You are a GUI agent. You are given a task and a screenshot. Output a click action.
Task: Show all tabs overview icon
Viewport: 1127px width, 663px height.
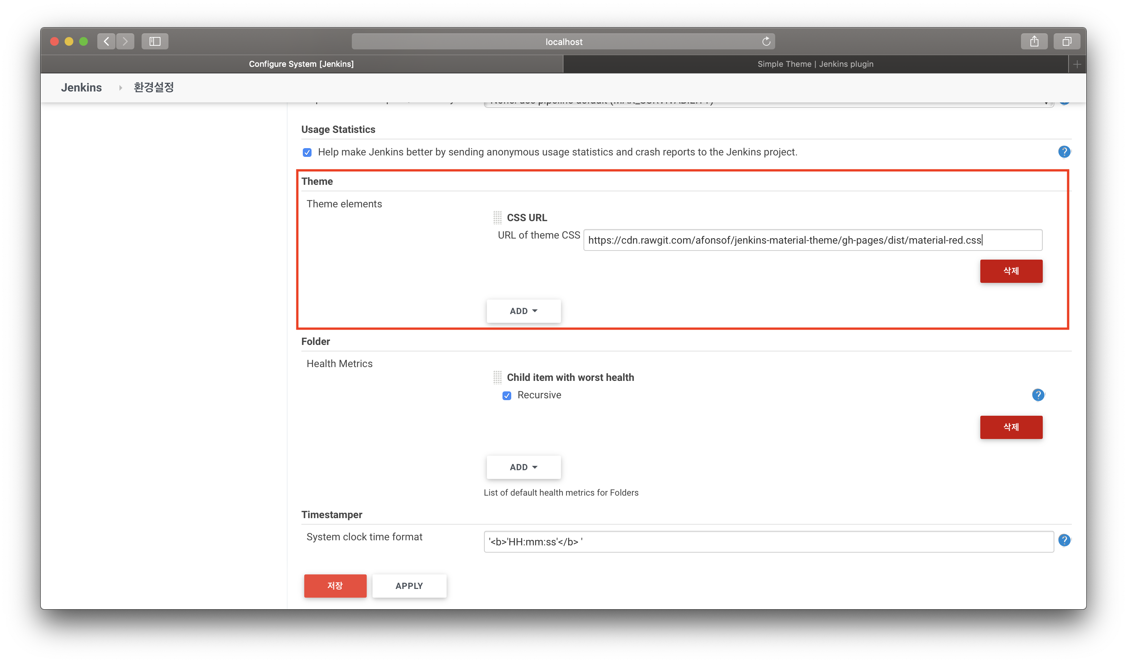[1067, 42]
